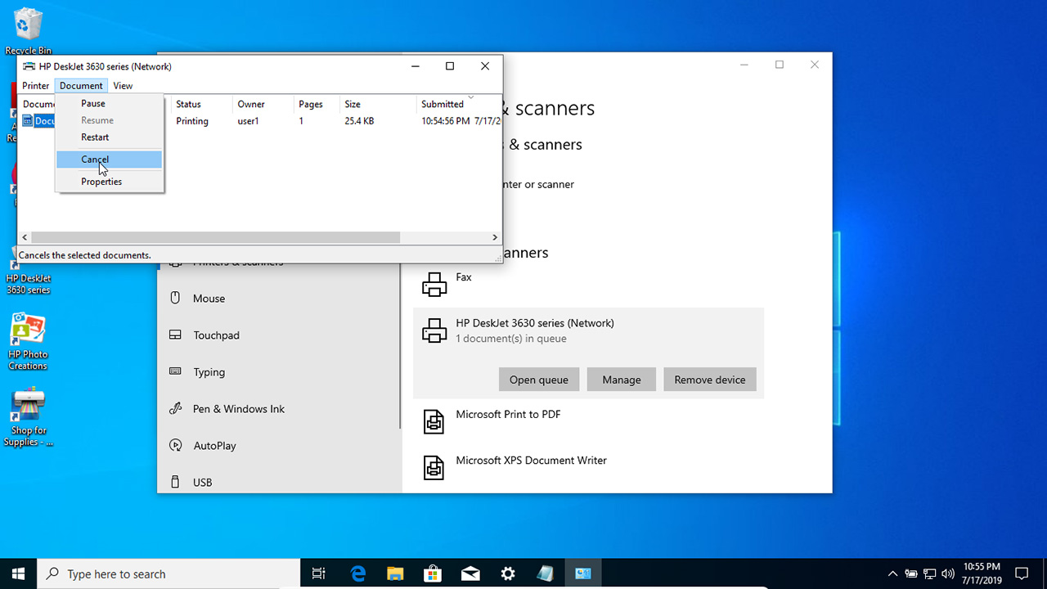Launch Microsoft Edge from the taskbar
The width and height of the screenshot is (1047, 589).
[x=358, y=573]
